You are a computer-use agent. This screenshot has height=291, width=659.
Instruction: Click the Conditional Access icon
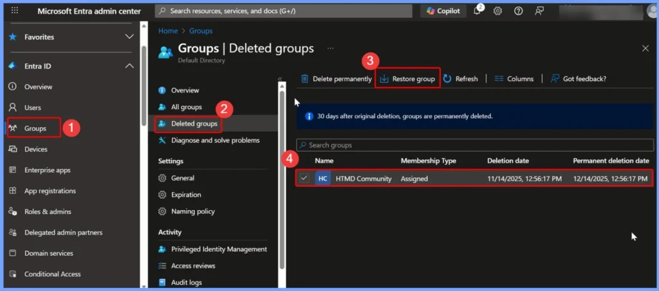(13, 274)
